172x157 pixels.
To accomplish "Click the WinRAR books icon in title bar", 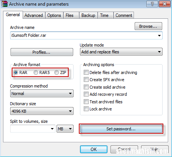I will tap(5, 4).
